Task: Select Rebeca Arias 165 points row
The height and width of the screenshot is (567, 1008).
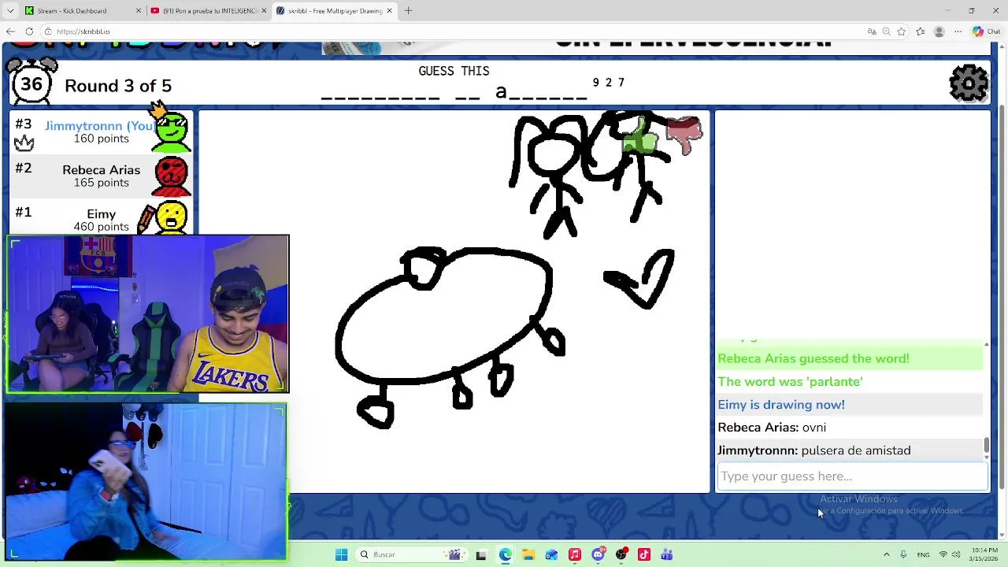Action: 101,176
